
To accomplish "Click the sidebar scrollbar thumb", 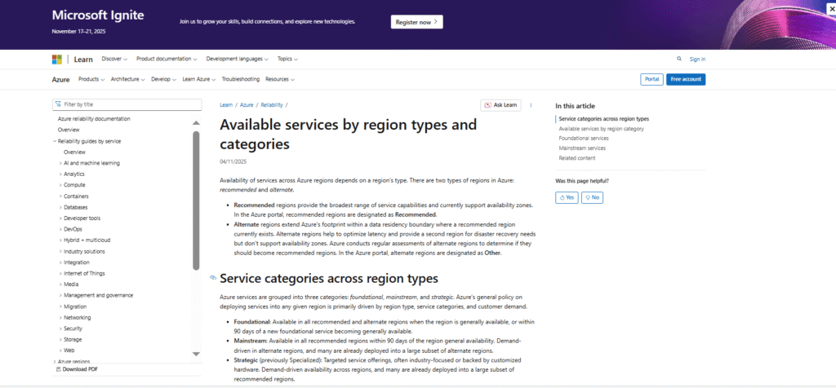I will [196, 201].
